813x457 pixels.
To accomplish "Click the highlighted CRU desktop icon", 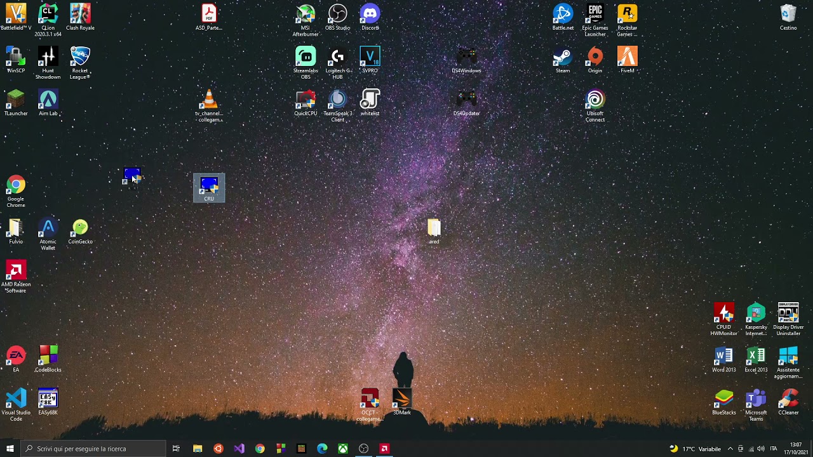I will click(209, 188).
